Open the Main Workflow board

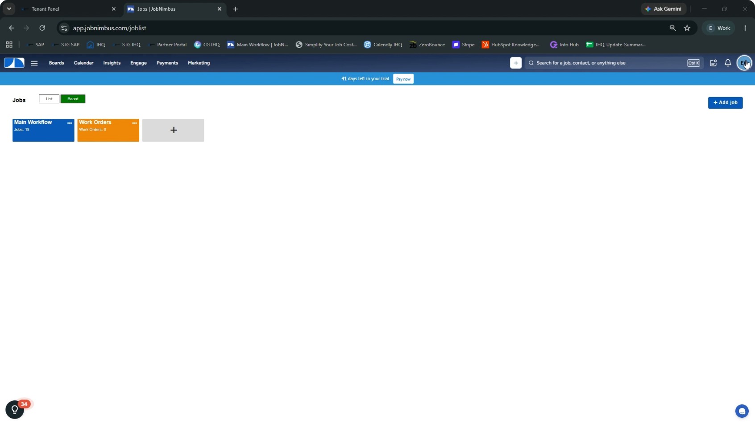tap(43, 130)
